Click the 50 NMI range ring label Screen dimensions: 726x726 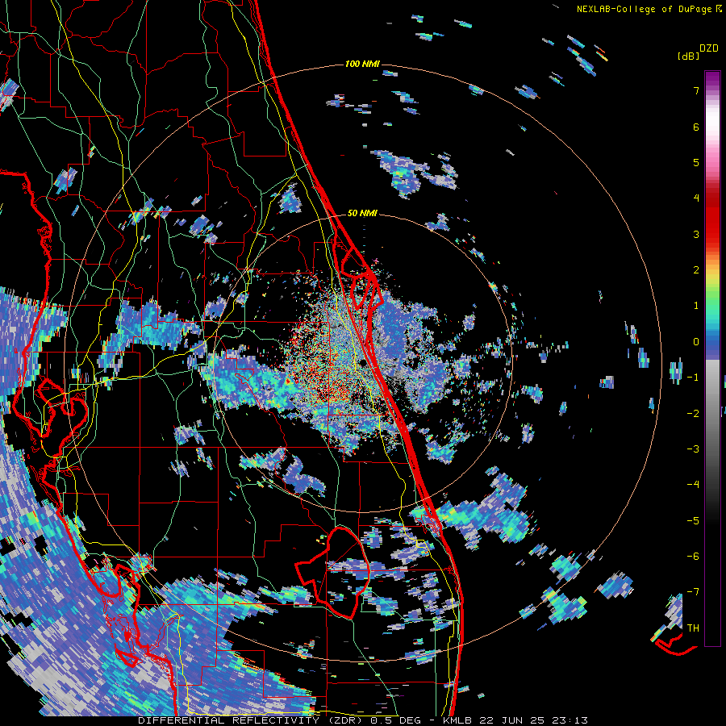362,214
